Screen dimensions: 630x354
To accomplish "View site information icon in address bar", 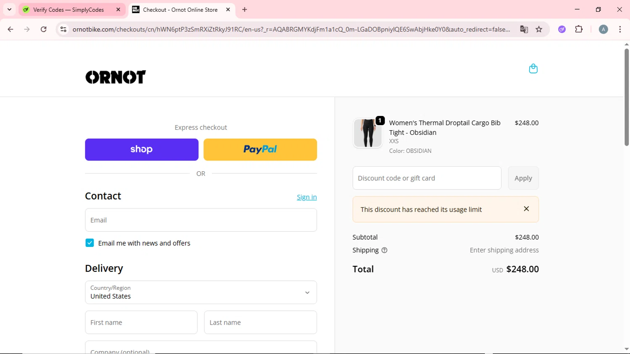I will (63, 29).
